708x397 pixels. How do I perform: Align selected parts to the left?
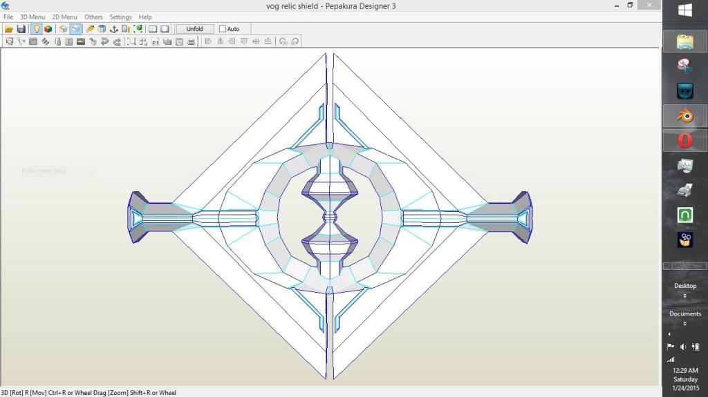coord(208,41)
